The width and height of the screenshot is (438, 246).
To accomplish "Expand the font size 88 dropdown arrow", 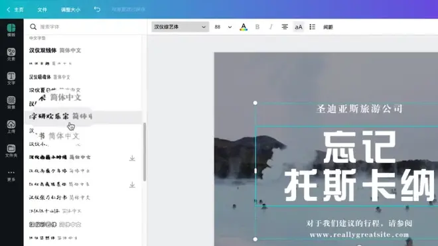I will pyautogui.click(x=230, y=27).
